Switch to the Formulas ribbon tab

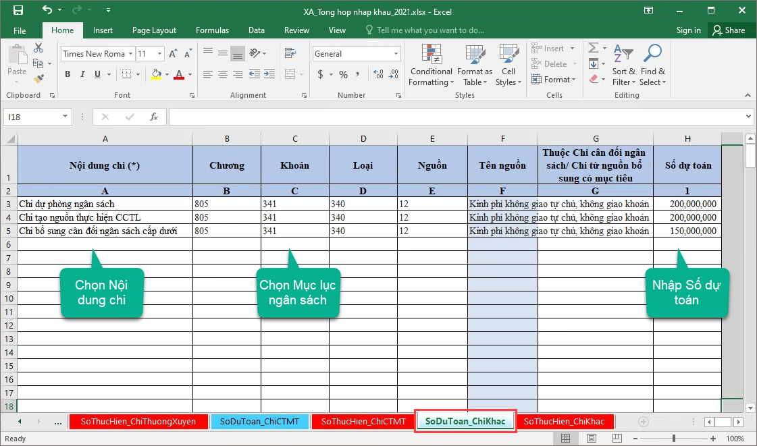tap(212, 30)
